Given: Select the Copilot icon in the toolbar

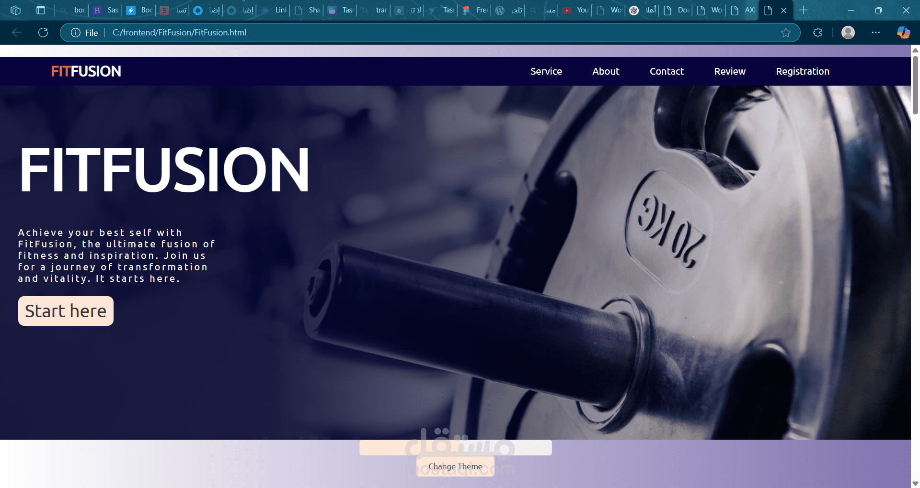Looking at the screenshot, I should [x=903, y=33].
